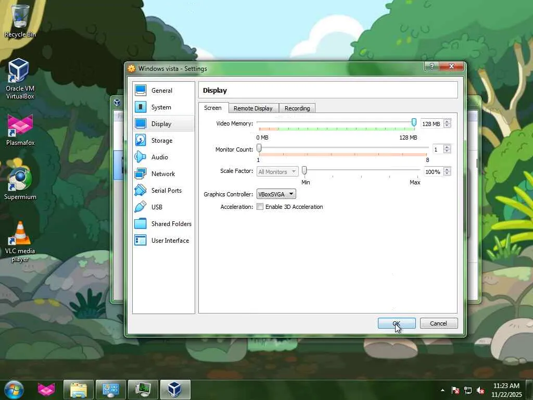
Task: Select the Storage category label
Action: [162, 141]
